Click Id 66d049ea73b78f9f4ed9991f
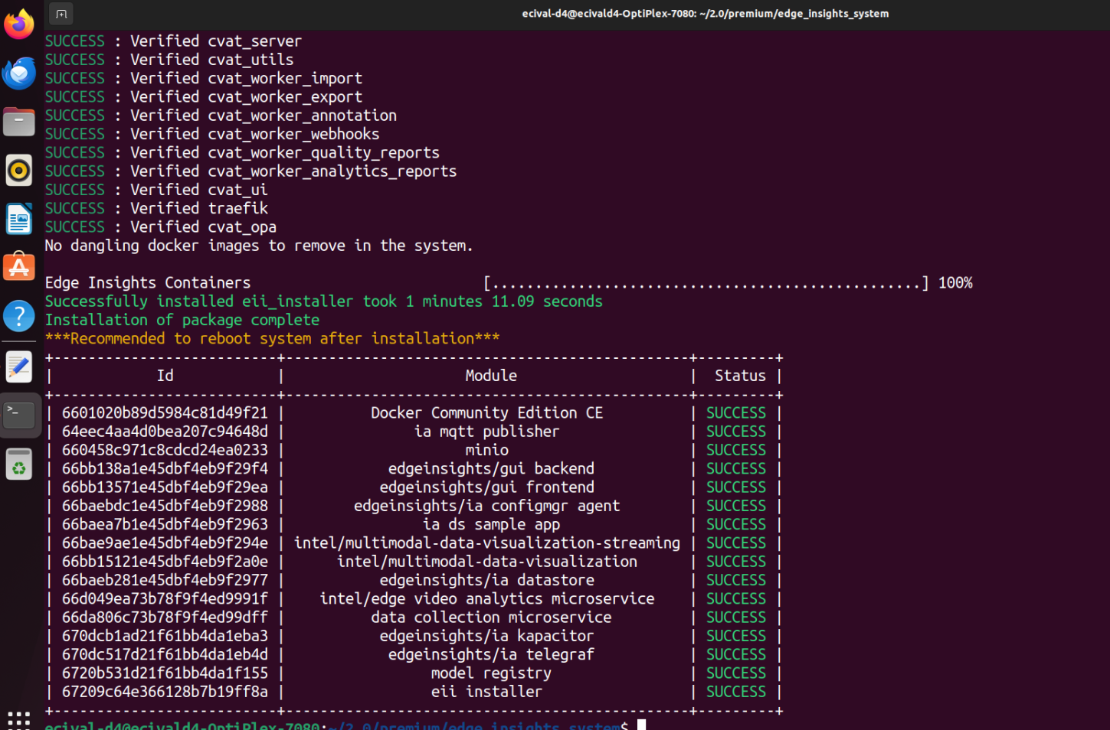Image resolution: width=1110 pixels, height=730 pixels. click(165, 599)
